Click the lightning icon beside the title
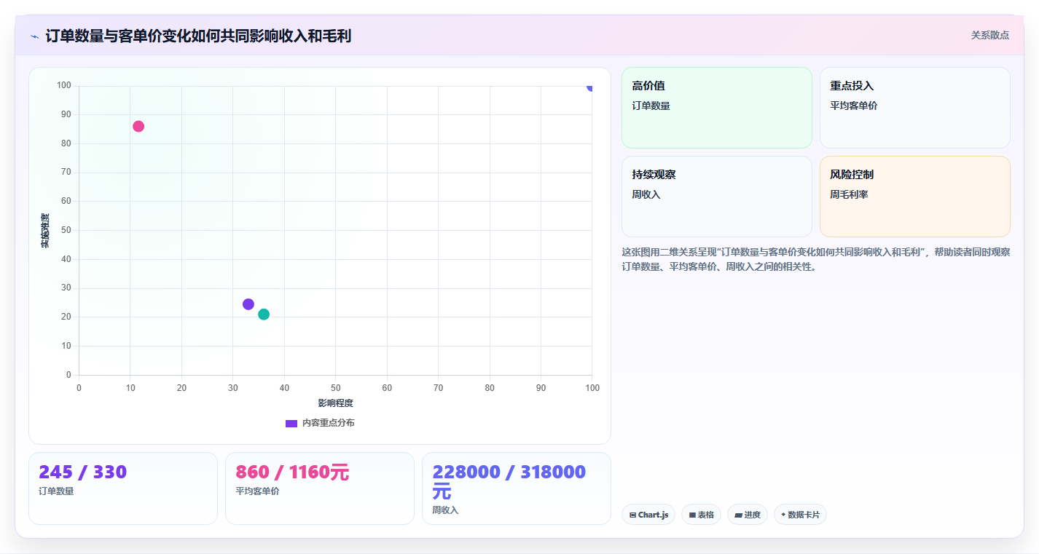 pos(34,36)
